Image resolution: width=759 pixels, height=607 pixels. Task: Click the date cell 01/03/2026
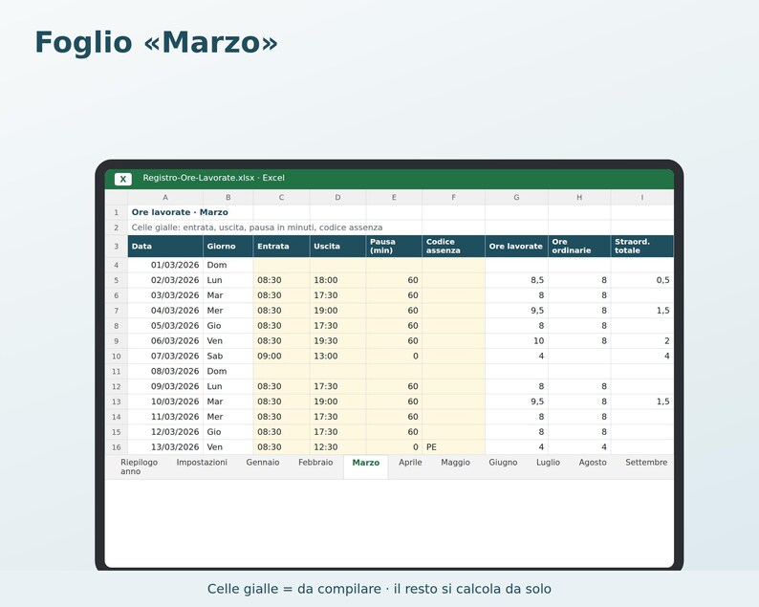tap(165, 265)
